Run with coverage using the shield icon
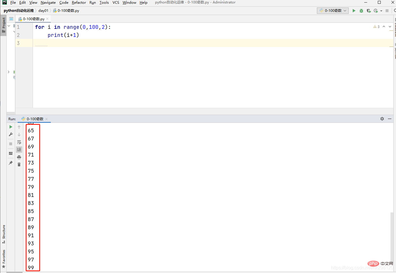This screenshot has height=273, width=396. click(x=369, y=11)
